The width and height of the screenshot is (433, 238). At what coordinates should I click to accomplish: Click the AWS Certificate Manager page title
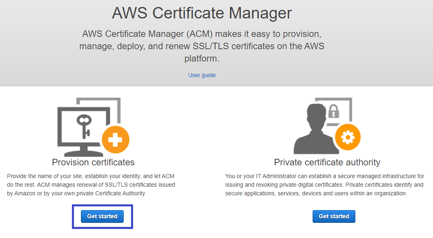coord(202,13)
